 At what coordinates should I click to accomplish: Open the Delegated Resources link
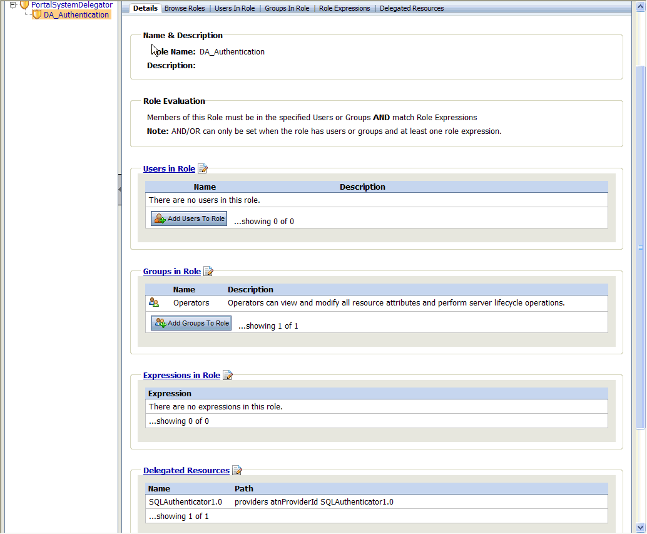[186, 470]
